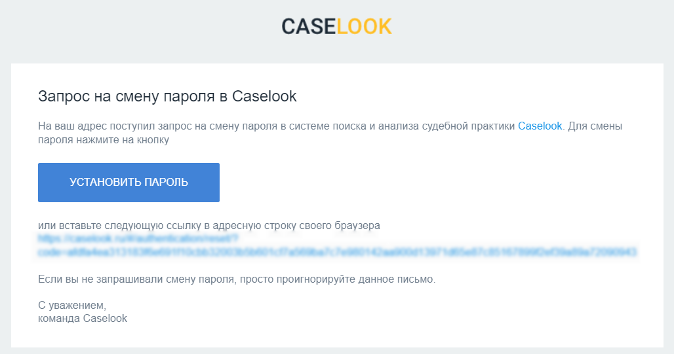Click the УСТАНОВИТЬ ПАРОЛЬ button
Screen dimensions: 674x354
click(x=129, y=183)
